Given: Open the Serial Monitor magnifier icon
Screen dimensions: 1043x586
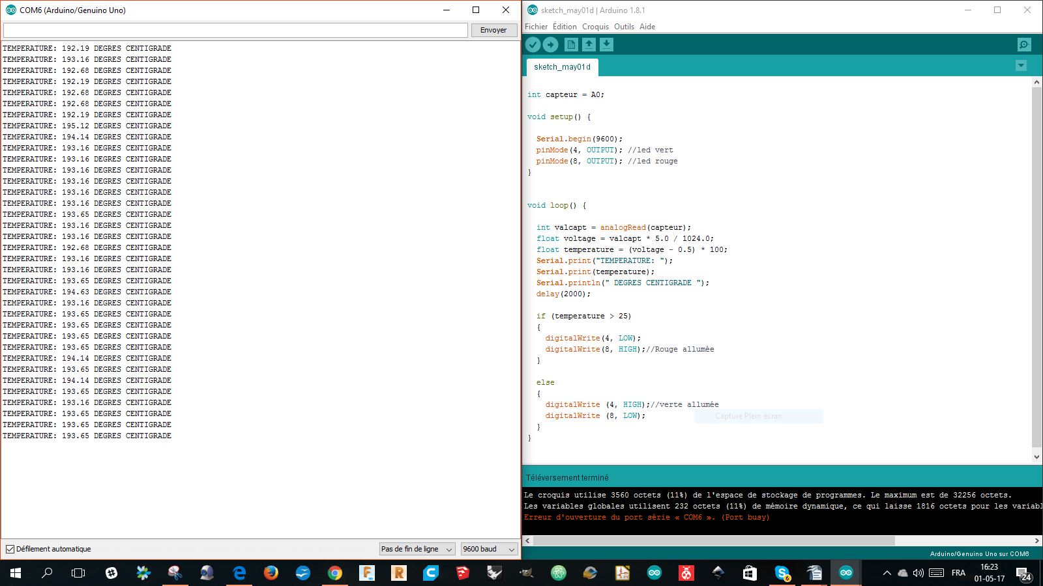Looking at the screenshot, I should pos(1024,44).
